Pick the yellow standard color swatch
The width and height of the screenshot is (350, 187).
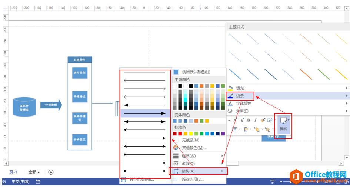pyautogui.click(x=191, y=134)
